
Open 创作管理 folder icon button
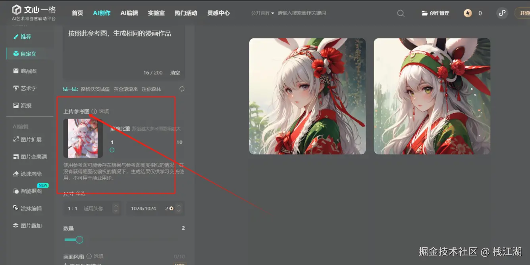click(435, 13)
